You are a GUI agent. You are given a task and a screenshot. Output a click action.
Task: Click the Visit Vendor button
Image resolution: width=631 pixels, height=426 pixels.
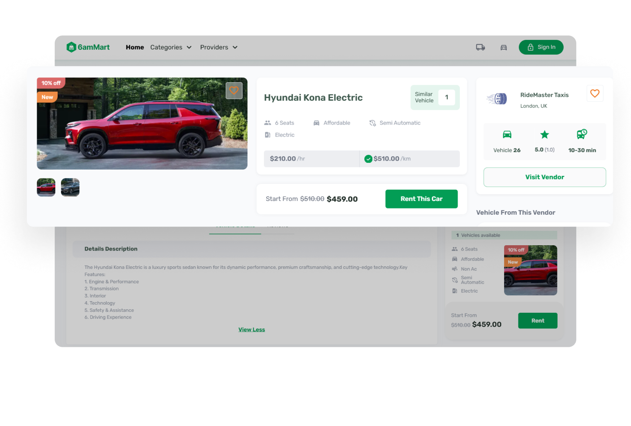[545, 177]
